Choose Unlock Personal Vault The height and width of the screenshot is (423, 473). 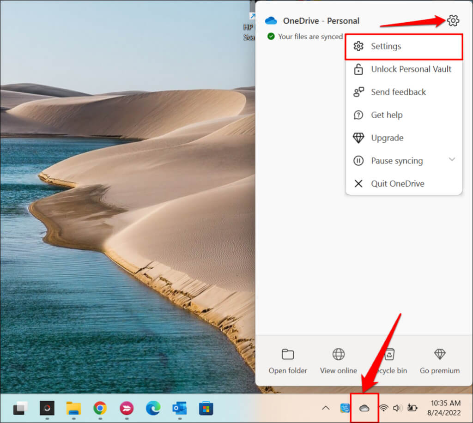404,69
